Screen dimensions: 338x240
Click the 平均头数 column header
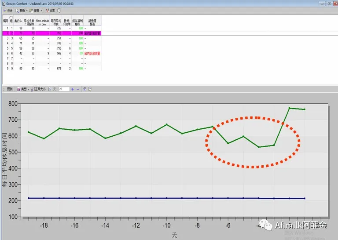tap(29, 21)
